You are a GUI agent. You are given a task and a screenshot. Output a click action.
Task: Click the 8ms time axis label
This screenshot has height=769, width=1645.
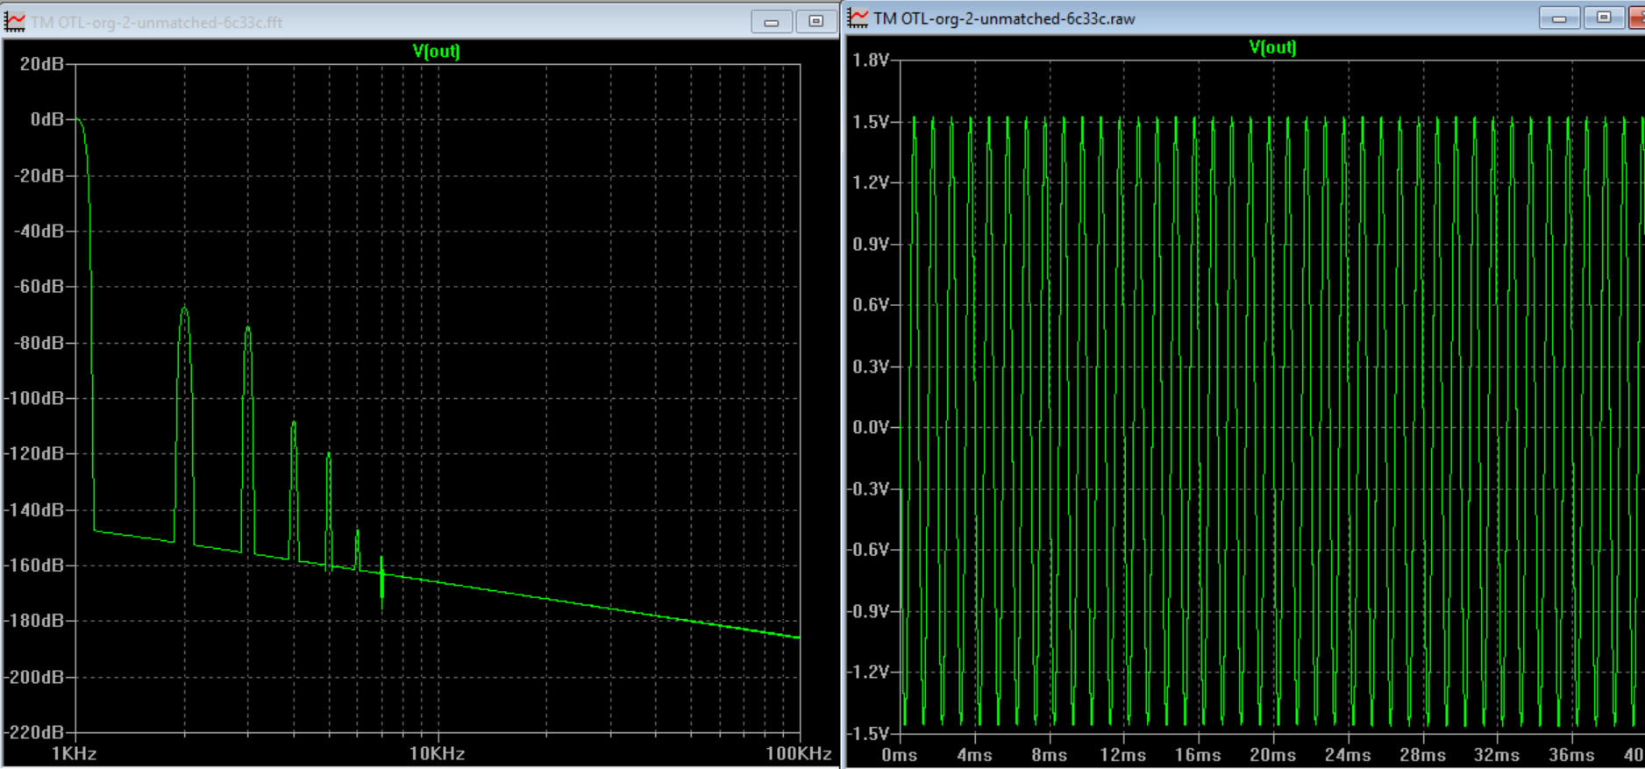[1049, 755]
